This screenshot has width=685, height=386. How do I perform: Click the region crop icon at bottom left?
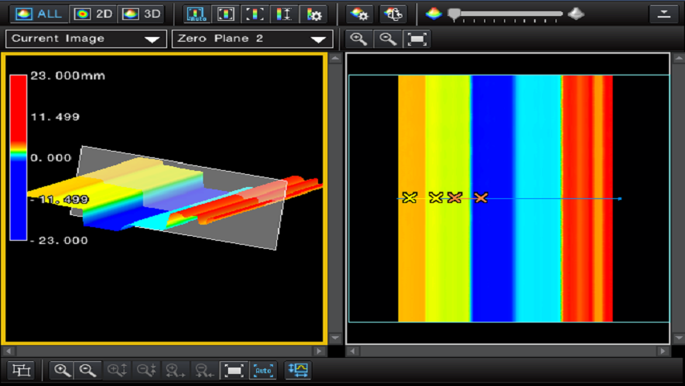click(22, 370)
